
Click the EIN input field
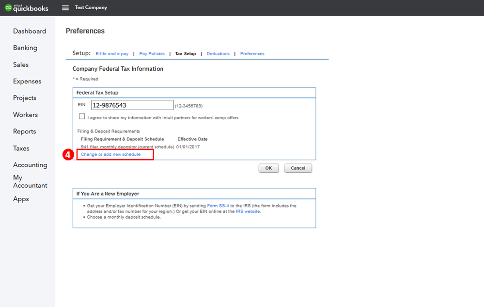coord(132,105)
